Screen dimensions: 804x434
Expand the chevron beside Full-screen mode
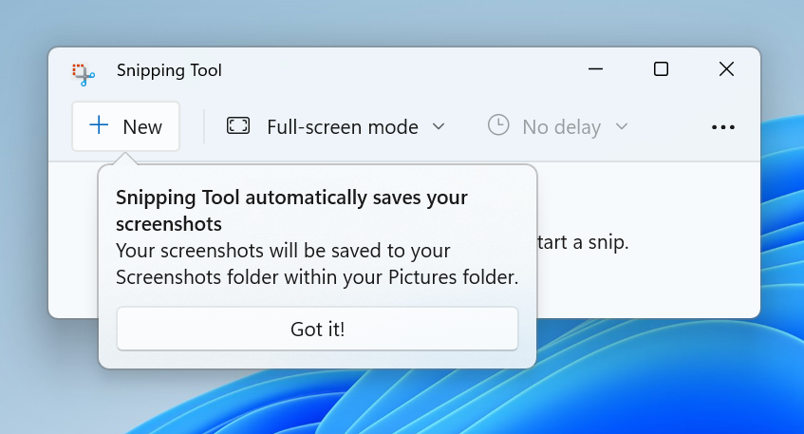tap(439, 126)
